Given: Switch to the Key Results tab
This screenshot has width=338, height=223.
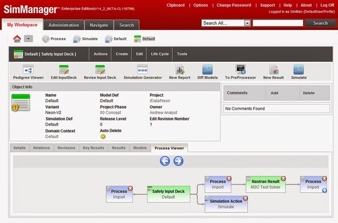Looking at the screenshot, I should pyautogui.click(x=94, y=148).
